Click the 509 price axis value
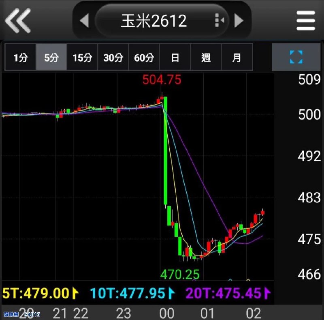This screenshot has height=320, width=324. [x=309, y=79]
